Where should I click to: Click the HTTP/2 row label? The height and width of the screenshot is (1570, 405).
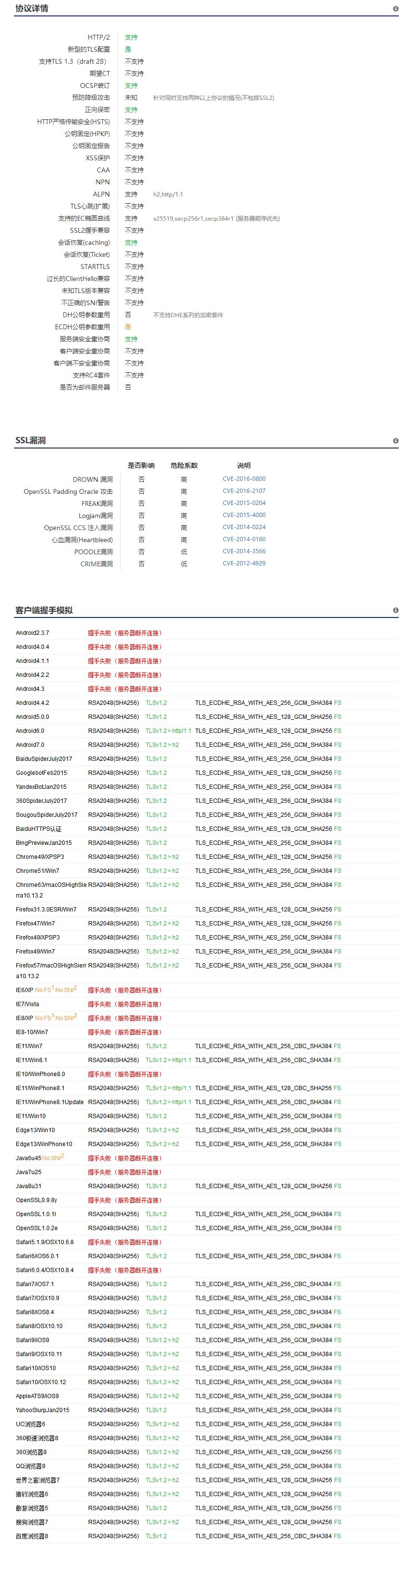pos(99,37)
